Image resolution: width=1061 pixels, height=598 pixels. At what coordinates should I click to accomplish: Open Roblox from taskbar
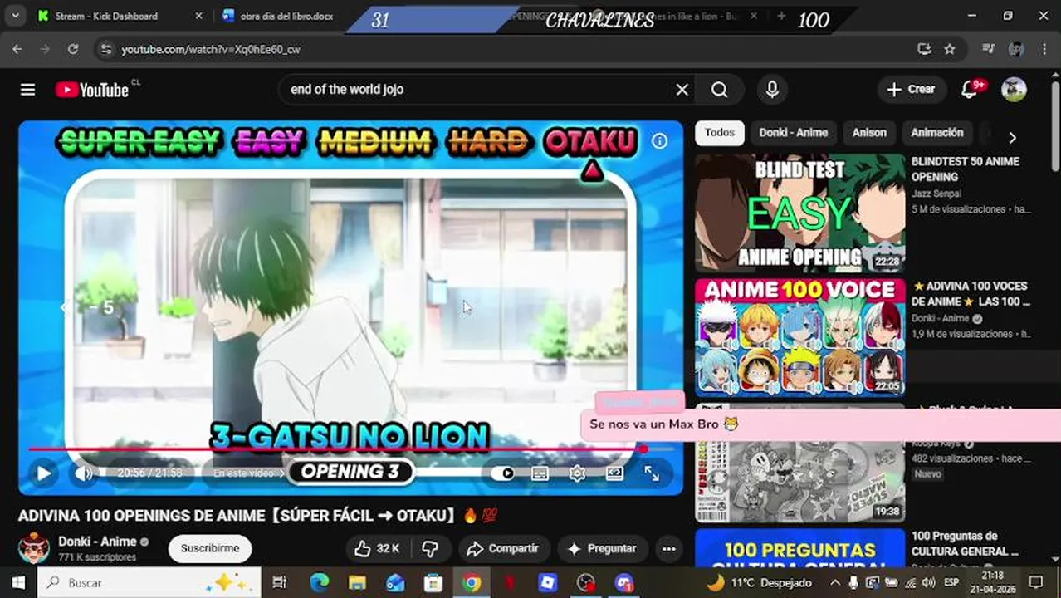coord(548,583)
